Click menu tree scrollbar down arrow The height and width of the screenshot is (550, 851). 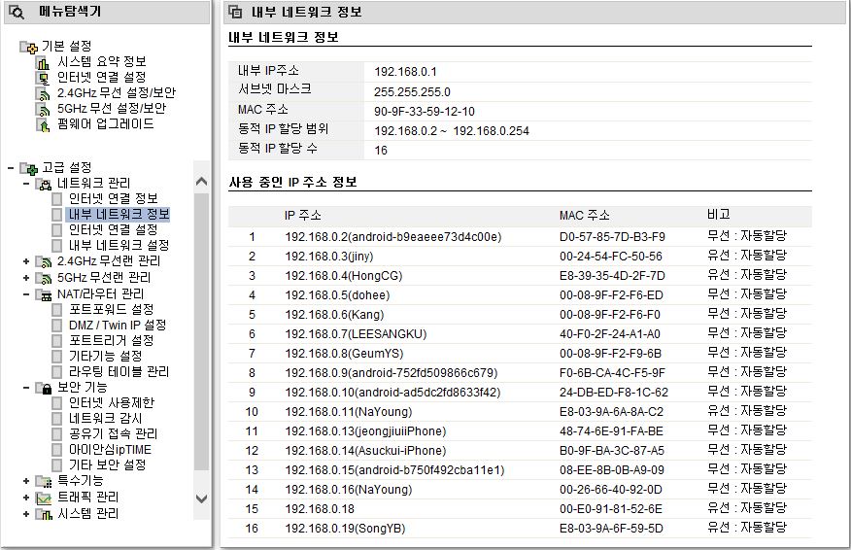(201, 498)
